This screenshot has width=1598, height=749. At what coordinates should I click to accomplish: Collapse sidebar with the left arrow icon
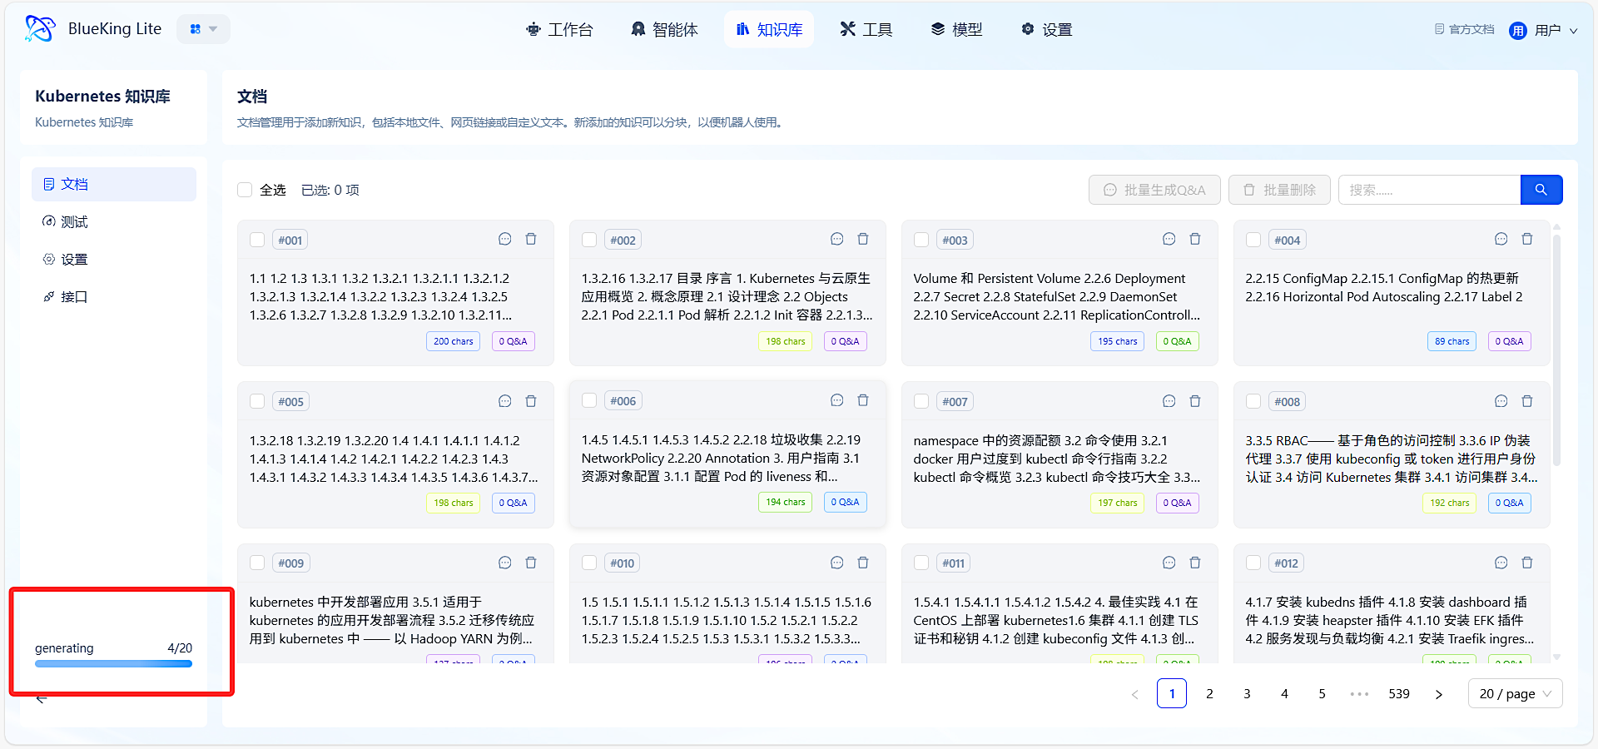click(x=42, y=700)
